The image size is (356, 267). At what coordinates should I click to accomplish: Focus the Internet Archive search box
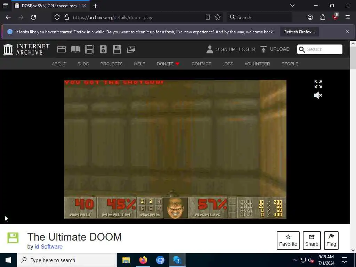(x=320, y=49)
